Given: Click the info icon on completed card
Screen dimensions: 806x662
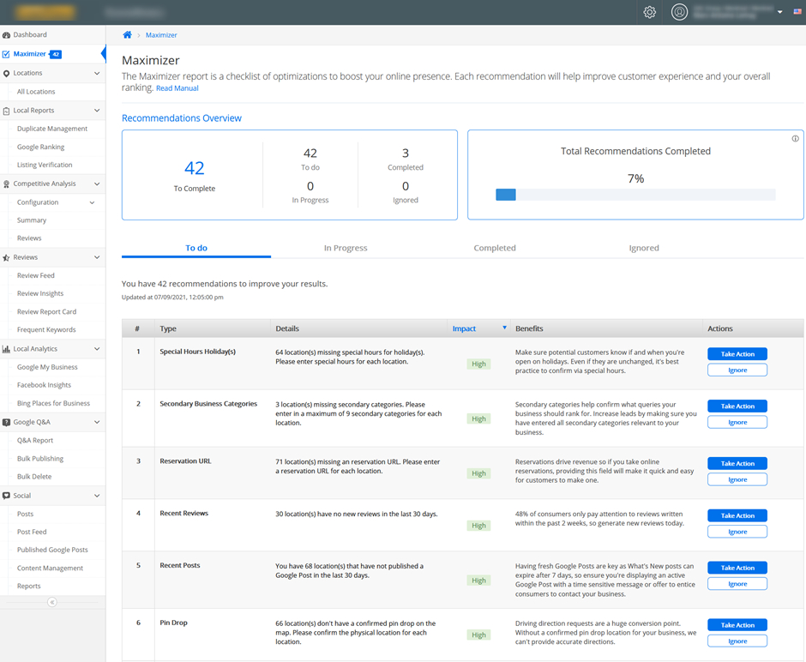Looking at the screenshot, I should [795, 139].
